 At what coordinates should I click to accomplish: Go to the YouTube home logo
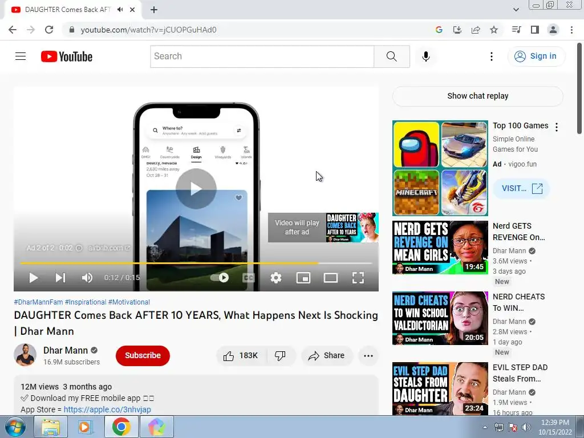coord(67,56)
